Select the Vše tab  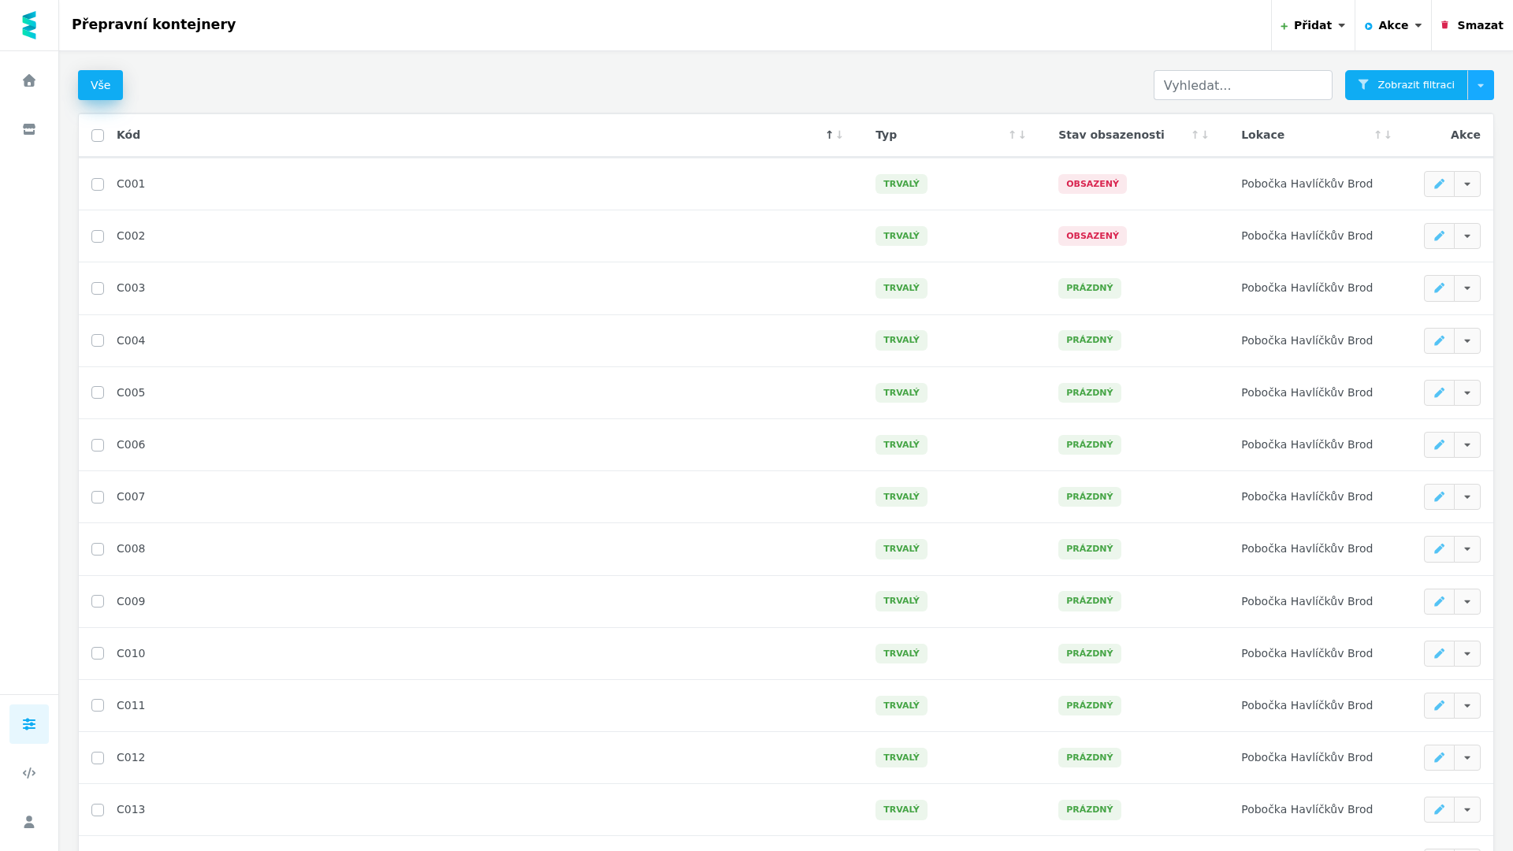click(100, 85)
